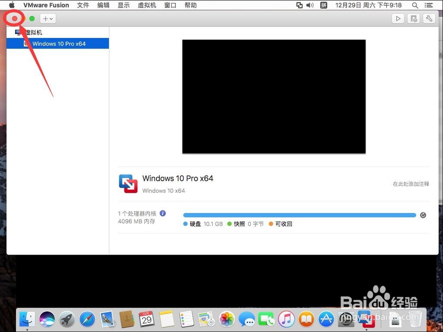Click the VMware Fusion logo beside the VM name

(x=128, y=184)
